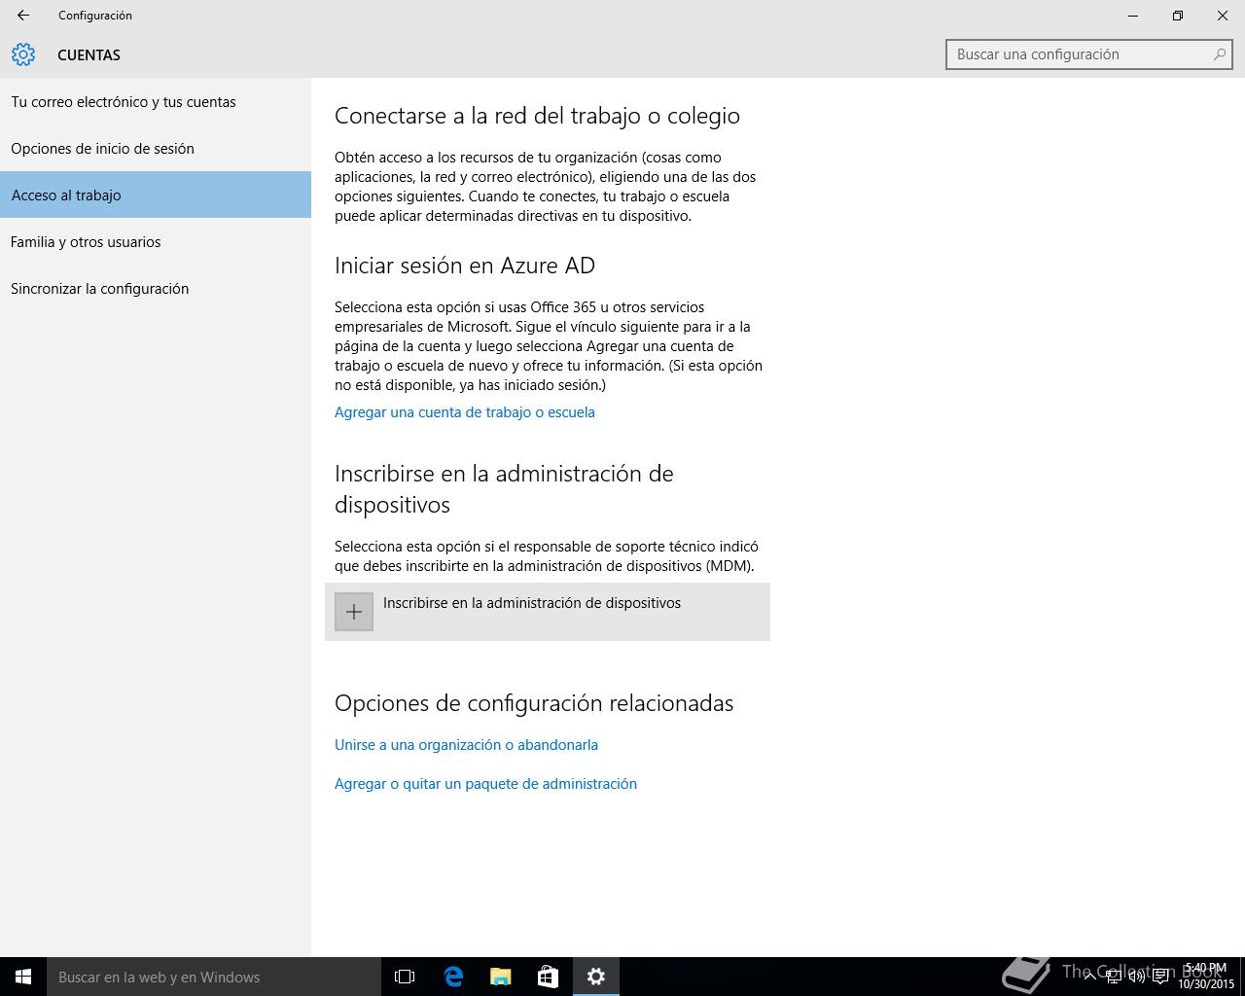Launch Microsoft Edge from the taskbar
The width and height of the screenshot is (1245, 996).
(453, 977)
